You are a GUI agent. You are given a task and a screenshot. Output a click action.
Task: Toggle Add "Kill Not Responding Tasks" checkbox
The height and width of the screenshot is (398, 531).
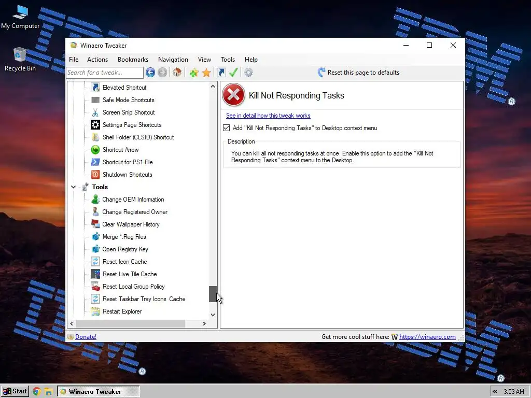(x=227, y=128)
